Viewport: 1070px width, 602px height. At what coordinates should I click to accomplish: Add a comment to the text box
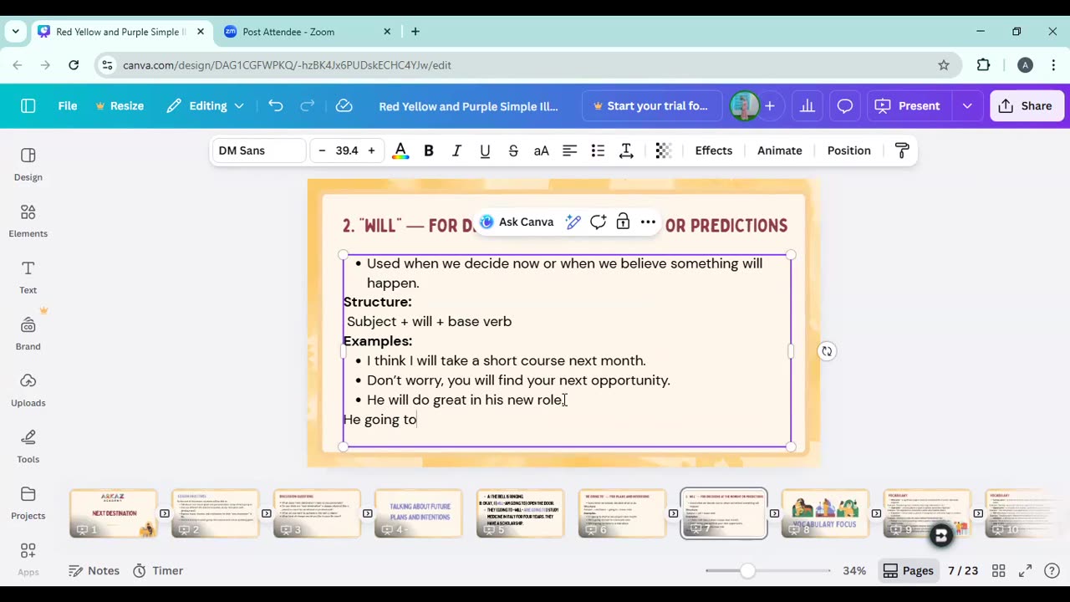tap(598, 222)
